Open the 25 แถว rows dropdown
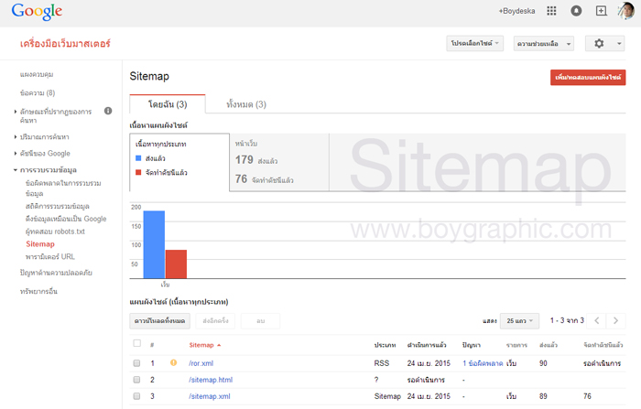 tap(520, 321)
